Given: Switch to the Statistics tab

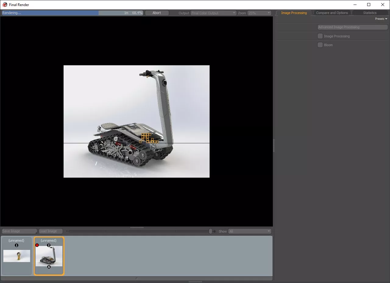Looking at the screenshot, I should pos(370,12).
